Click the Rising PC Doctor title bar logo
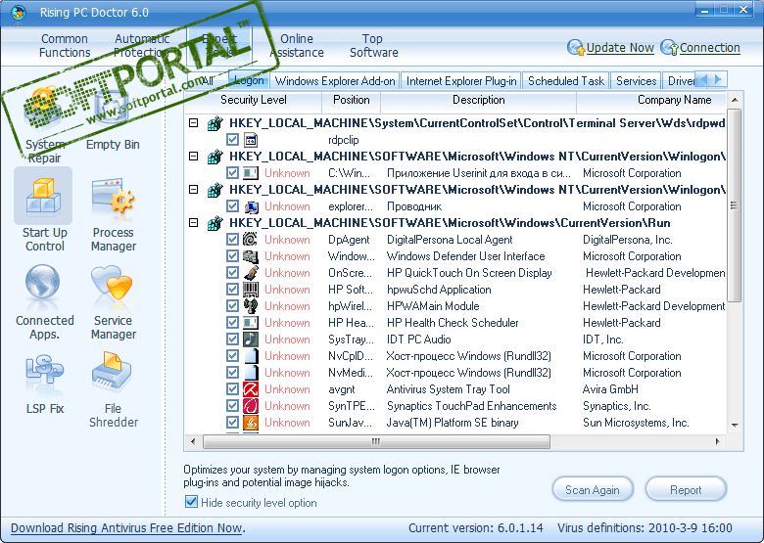Image resolution: width=764 pixels, height=543 pixels. tap(19, 12)
